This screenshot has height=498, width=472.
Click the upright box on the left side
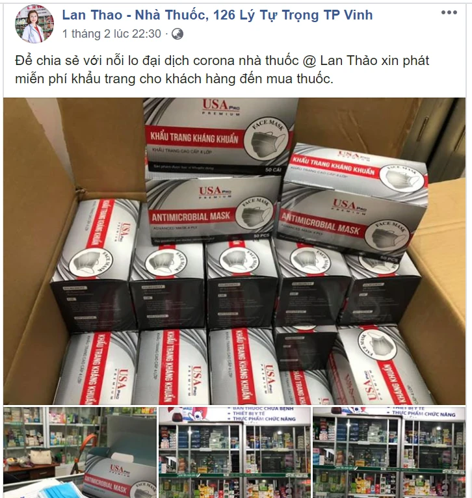[95, 265]
